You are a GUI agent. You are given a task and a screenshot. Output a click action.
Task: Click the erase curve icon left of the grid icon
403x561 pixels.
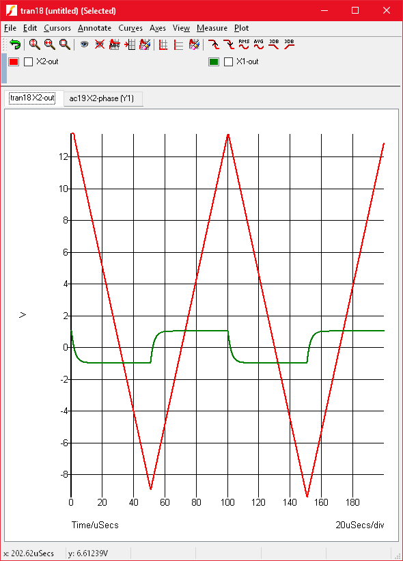(145, 44)
